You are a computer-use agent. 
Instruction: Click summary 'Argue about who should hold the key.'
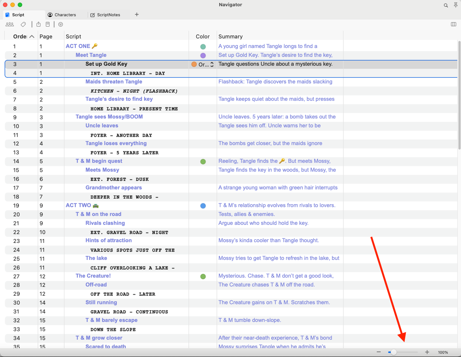(263, 223)
